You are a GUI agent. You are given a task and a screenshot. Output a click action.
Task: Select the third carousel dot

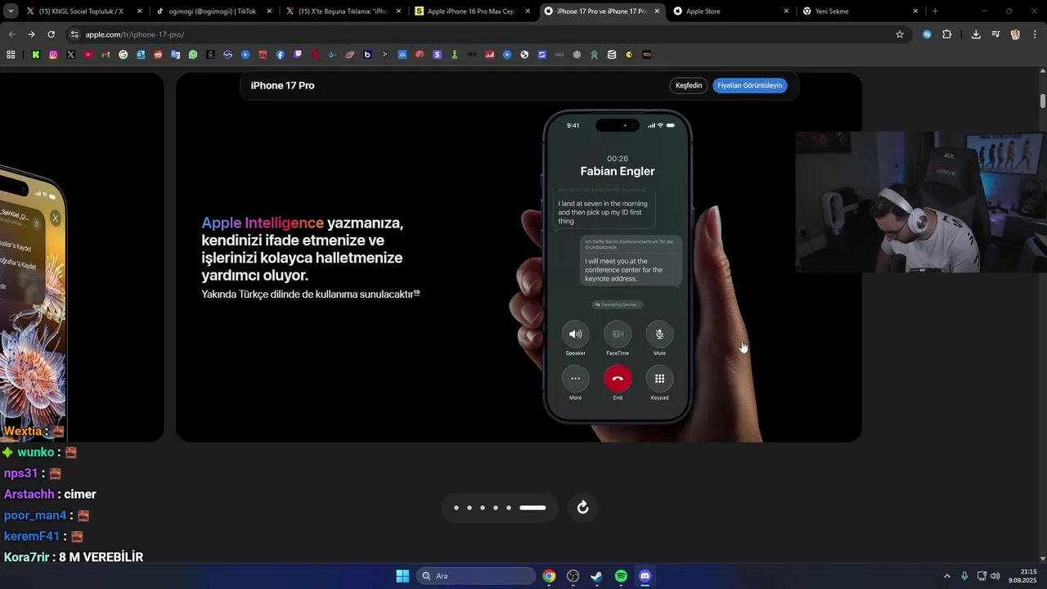pos(483,508)
